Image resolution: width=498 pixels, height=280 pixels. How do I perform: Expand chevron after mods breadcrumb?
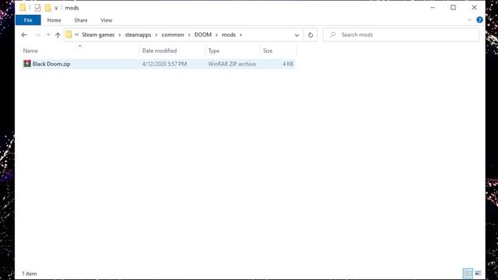pos(240,35)
